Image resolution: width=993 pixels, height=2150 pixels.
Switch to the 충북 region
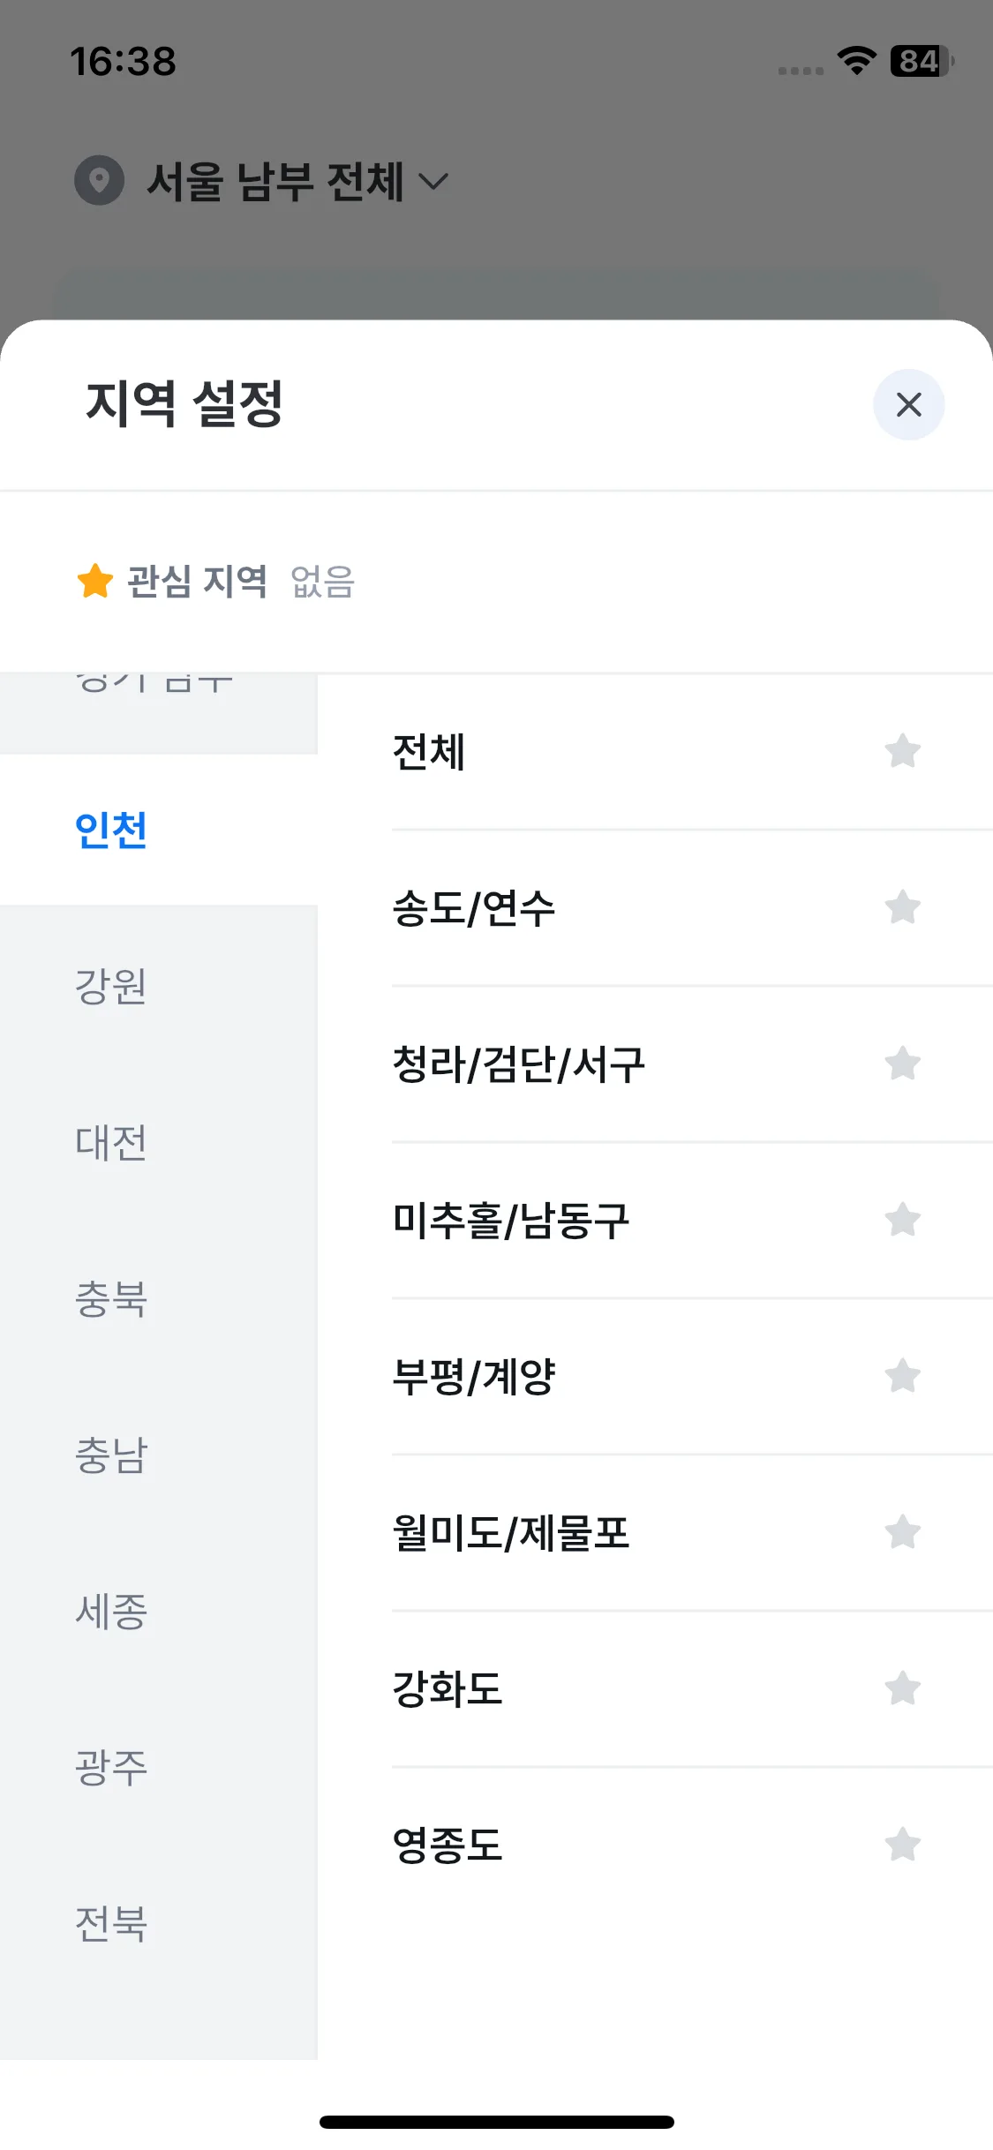(x=159, y=1298)
